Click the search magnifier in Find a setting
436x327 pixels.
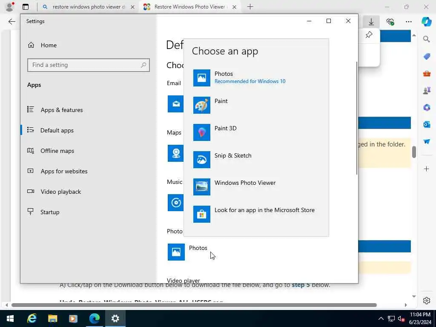click(x=143, y=65)
